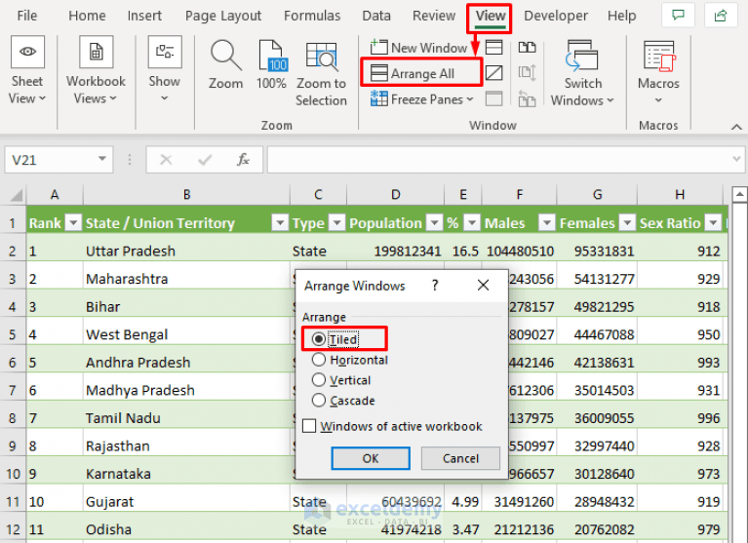The width and height of the screenshot is (748, 543).
Task: Select row 5 header
Action: pos(13,334)
